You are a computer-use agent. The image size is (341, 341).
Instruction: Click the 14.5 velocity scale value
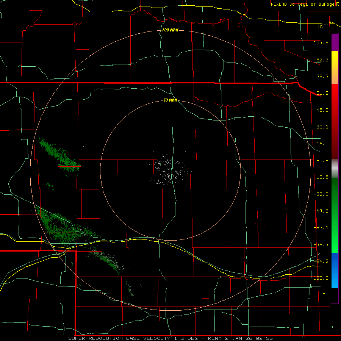(x=322, y=144)
